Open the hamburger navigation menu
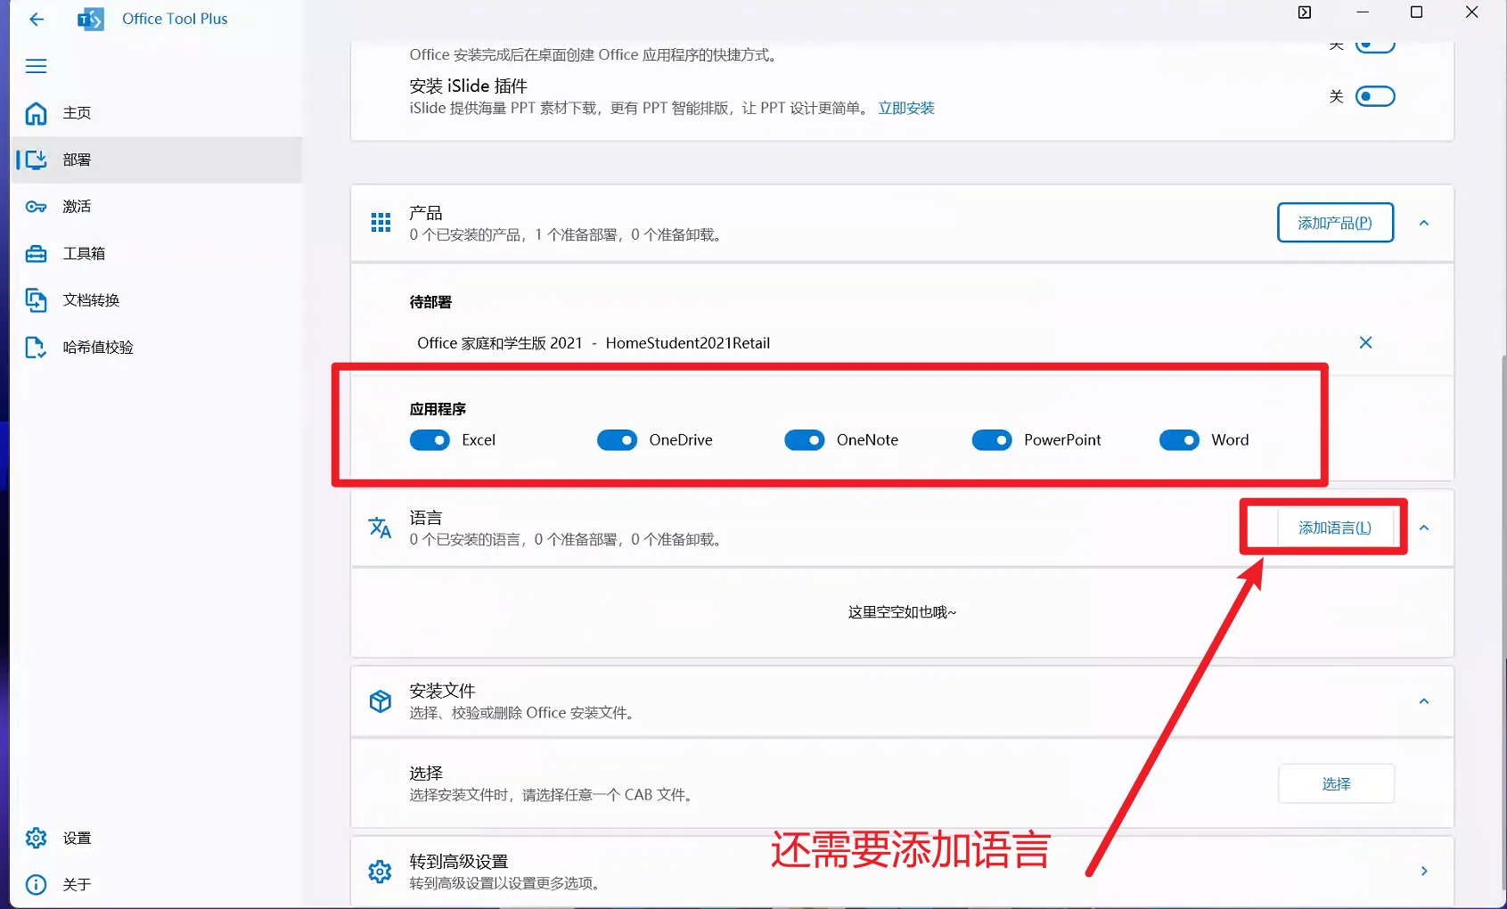The width and height of the screenshot is (1507, 909). click(x=37, y=66)
